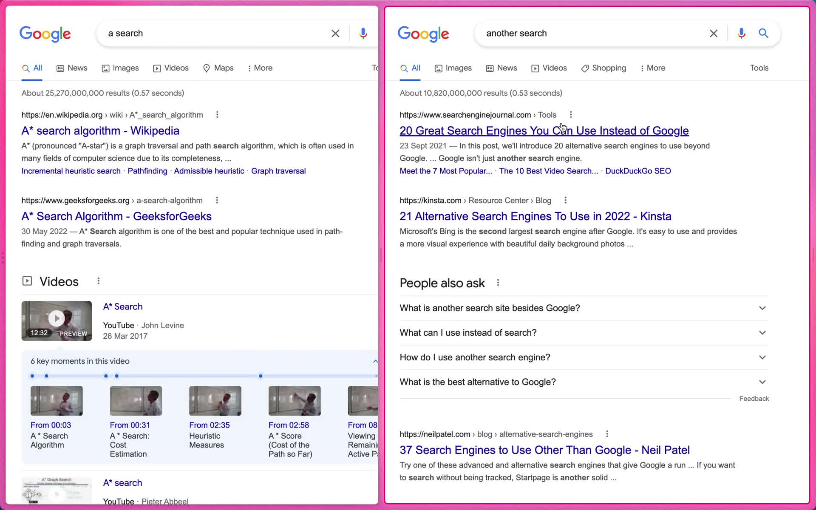Screen dimensions: 816x510
Task: Open '20 Great Search Engines' article link
Action: click(544, 130)
